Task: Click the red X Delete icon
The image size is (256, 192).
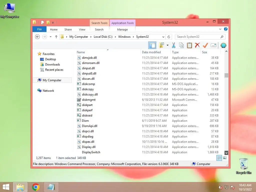Action: 197,45
